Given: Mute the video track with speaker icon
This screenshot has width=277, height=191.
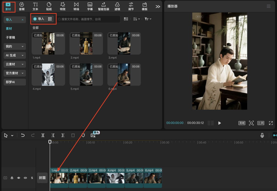Looking at the screenshot, I should point(25,178).
